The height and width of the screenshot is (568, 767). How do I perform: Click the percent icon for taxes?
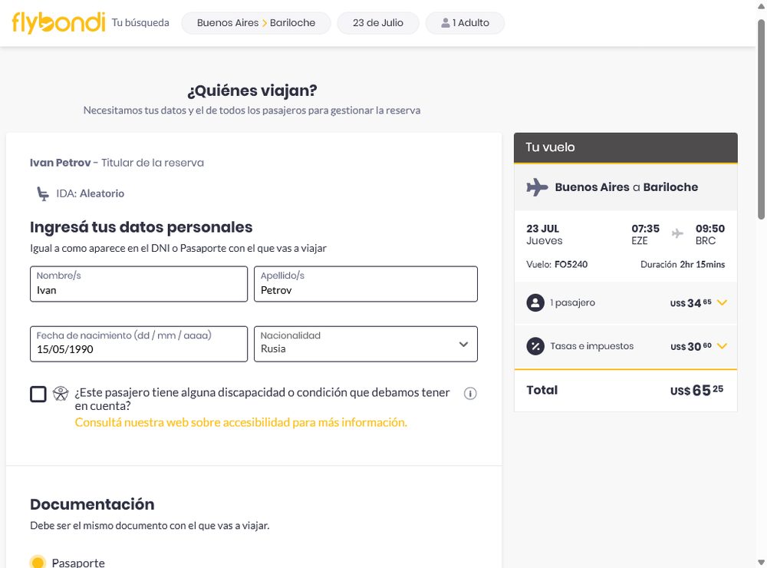[x=535, y=346]
